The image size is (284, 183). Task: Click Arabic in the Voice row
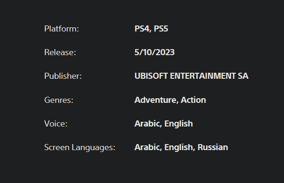coord(147,124)
